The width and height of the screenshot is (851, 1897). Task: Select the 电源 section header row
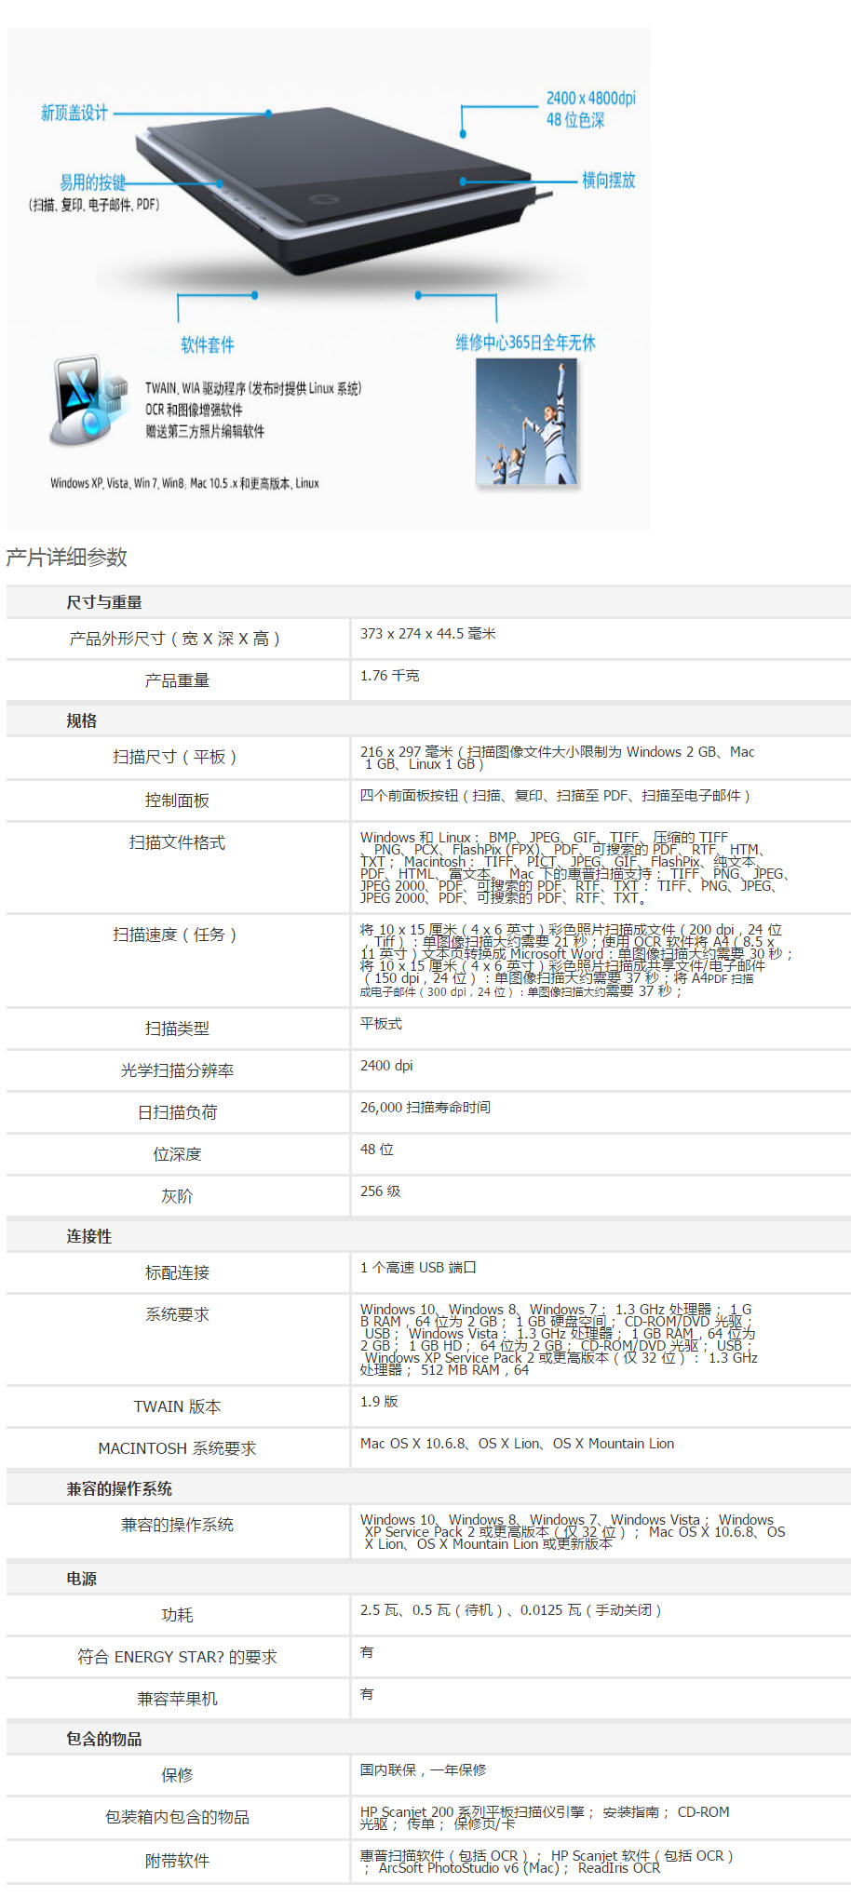coord(82,1579)
